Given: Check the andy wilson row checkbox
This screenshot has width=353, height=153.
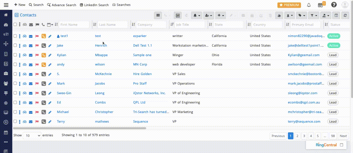Looking at the screenshot, I should click(15, 64).
